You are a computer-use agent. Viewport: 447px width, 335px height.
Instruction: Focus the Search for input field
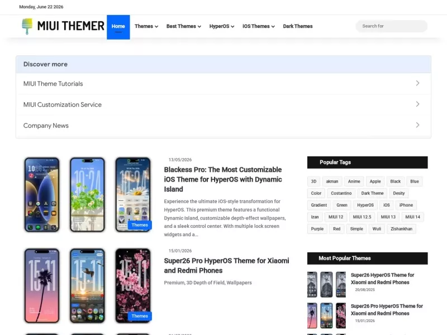pos(392,26)
